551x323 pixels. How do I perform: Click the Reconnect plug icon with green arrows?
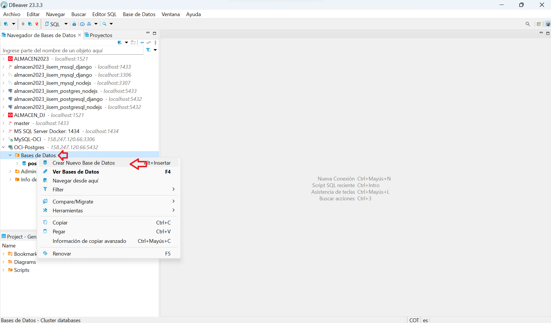(30, 24)
